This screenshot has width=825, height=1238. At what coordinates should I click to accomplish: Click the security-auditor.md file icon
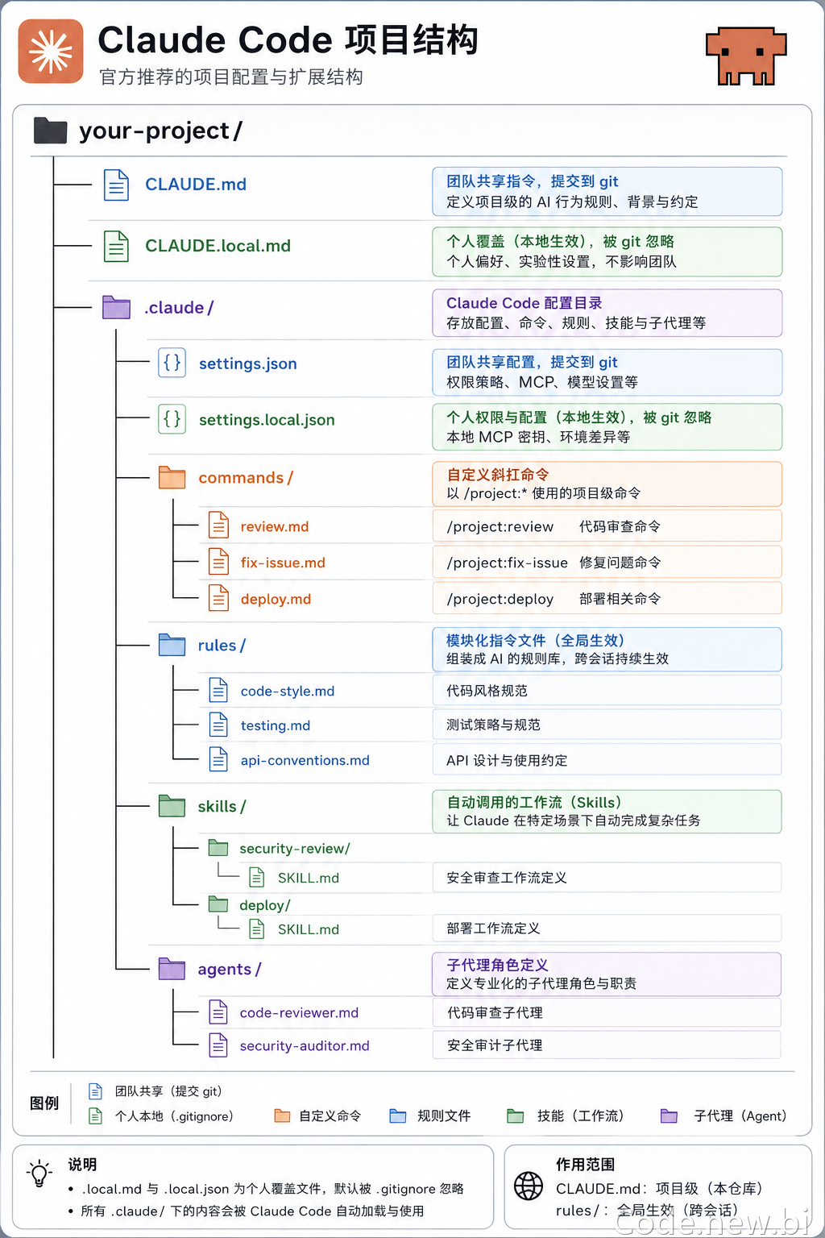click(218, 1045)
